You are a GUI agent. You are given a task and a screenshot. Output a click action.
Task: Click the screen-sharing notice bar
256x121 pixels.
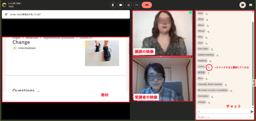66,14
